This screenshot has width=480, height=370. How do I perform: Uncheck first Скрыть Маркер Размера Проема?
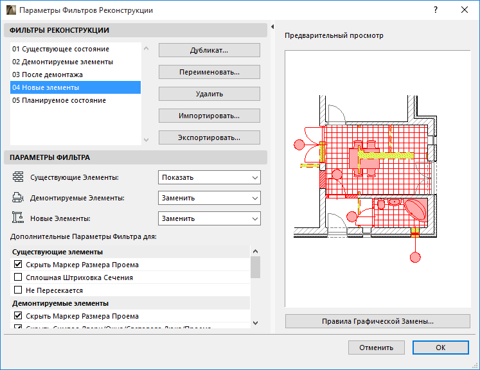click(18, 265)
